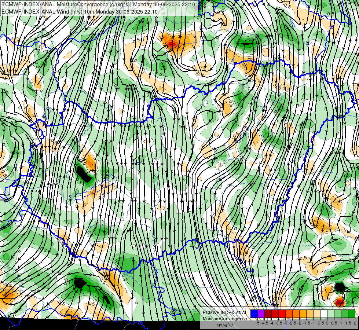Pick the pale green swatch between 0 and 0.5

coord(331,313)
